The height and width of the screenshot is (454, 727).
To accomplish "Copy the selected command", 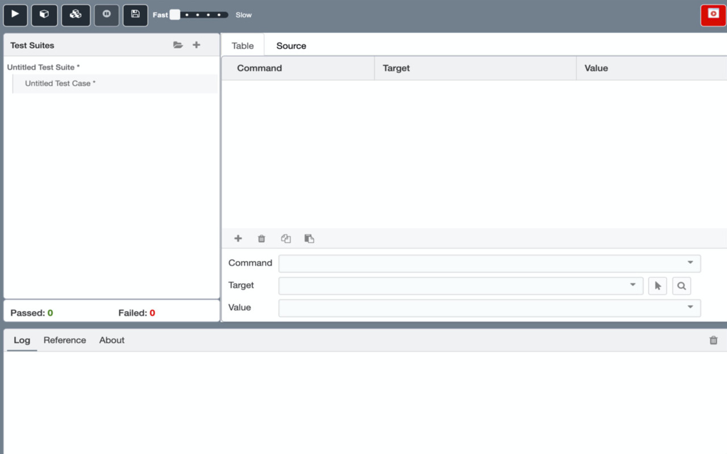I will point(286,238).
